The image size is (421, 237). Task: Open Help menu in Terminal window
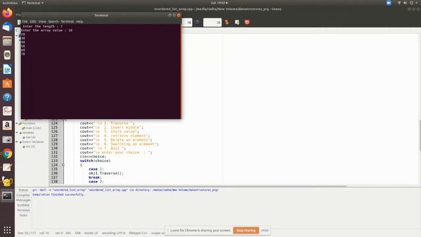80,22
